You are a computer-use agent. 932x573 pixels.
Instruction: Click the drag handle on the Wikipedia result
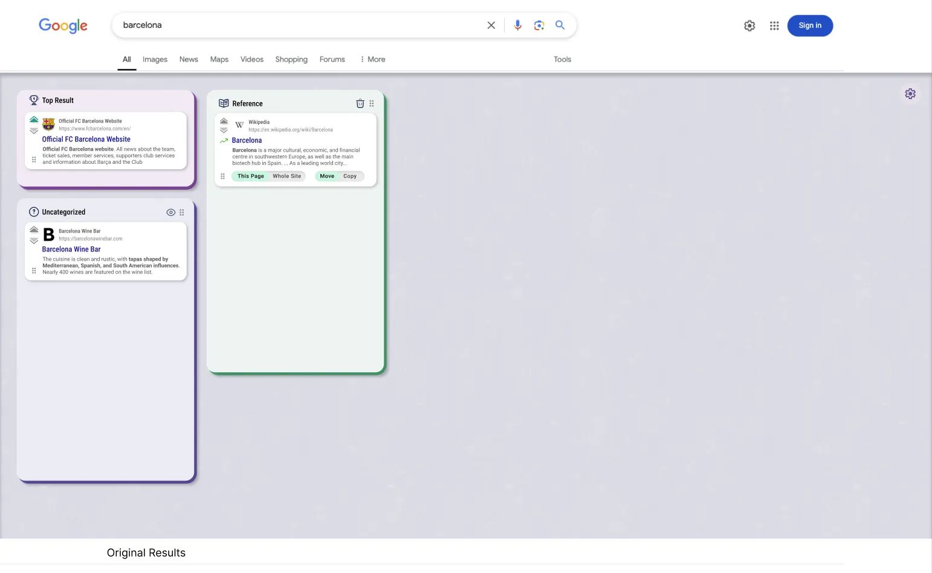point(222,176)
